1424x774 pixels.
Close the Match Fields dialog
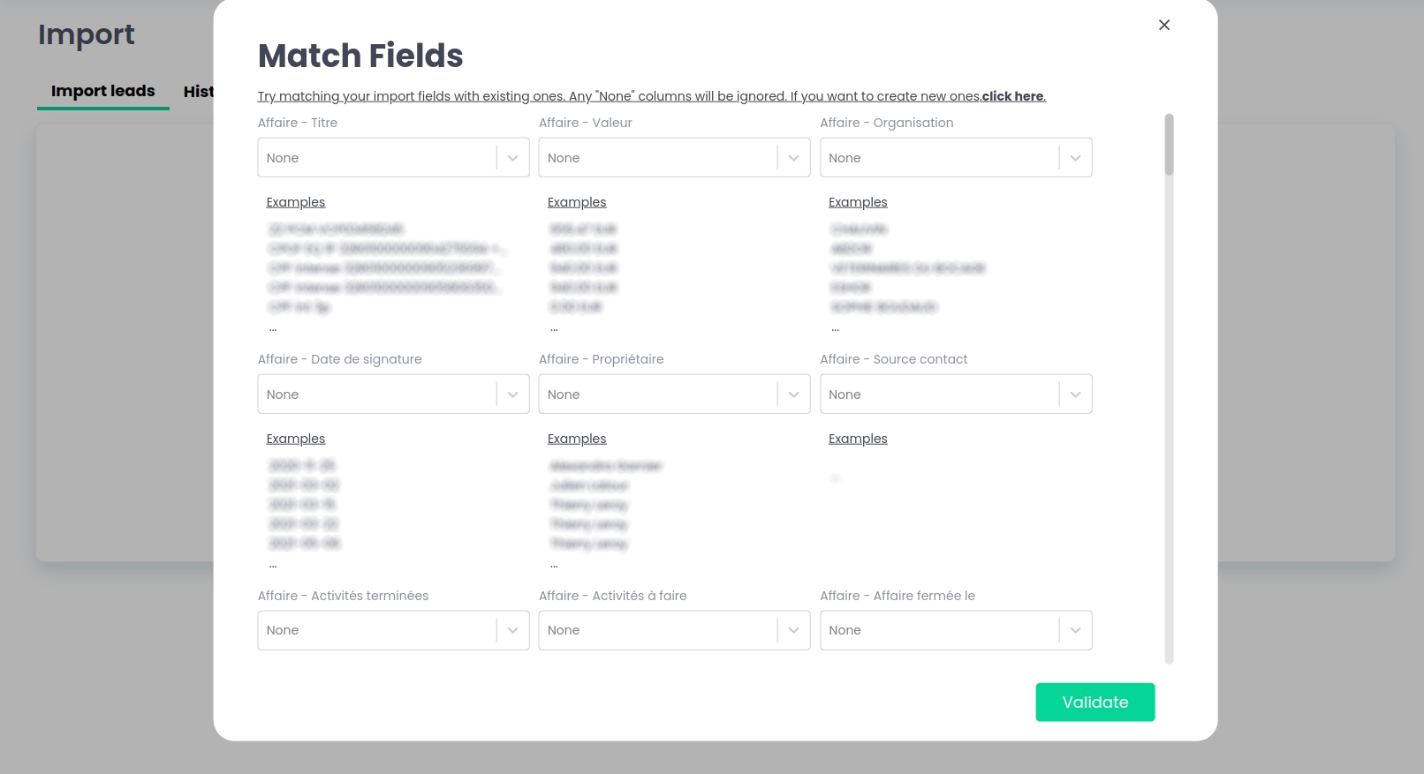1164,25
